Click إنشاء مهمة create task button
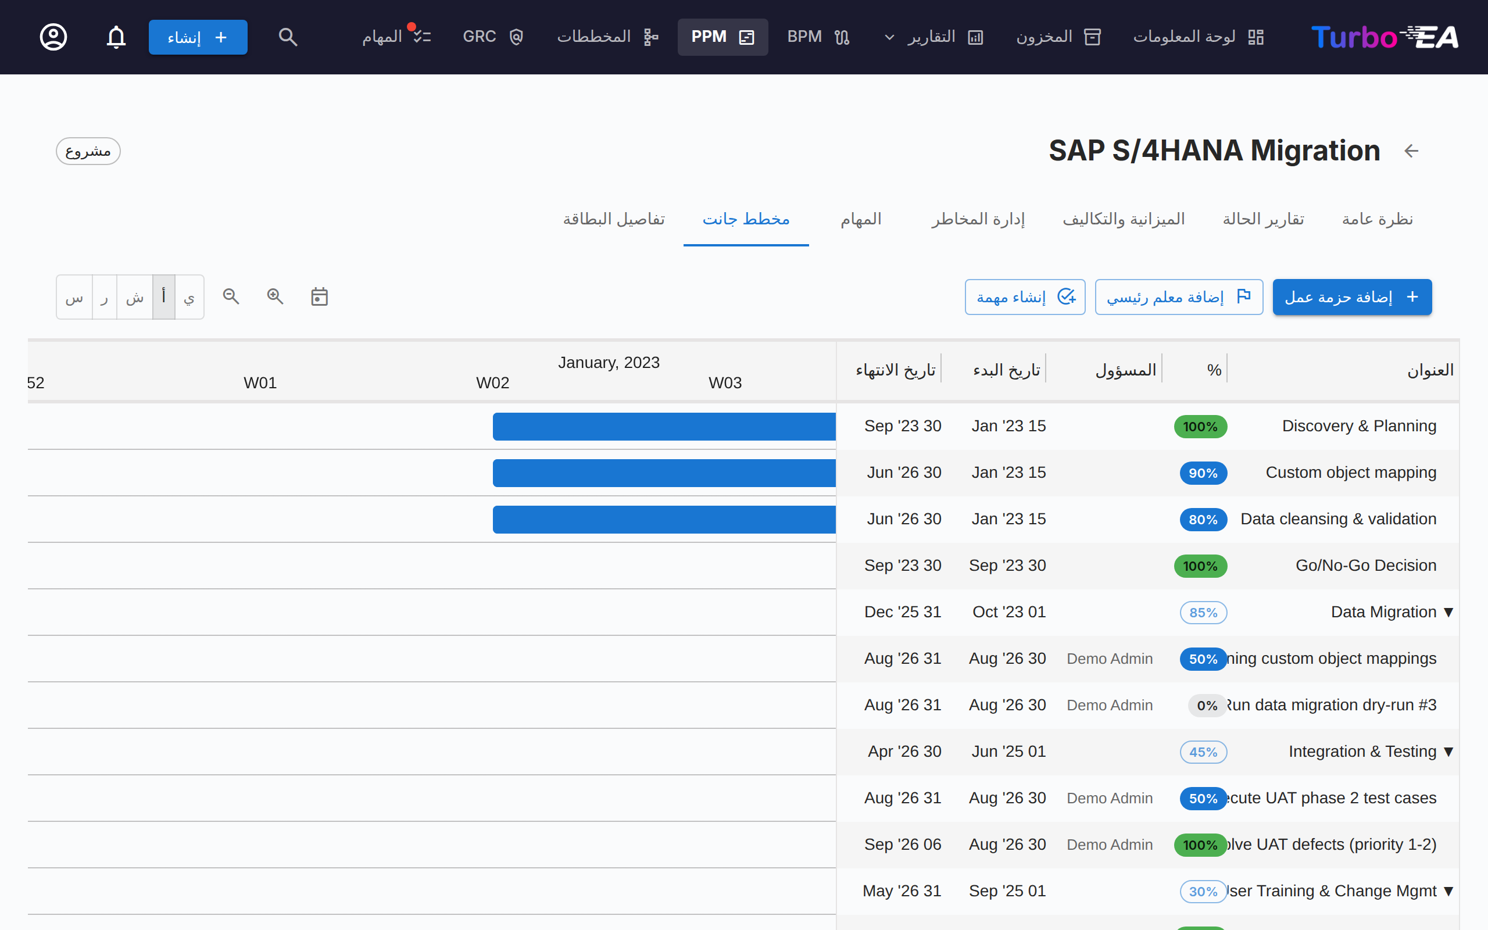 (1025, 297)
